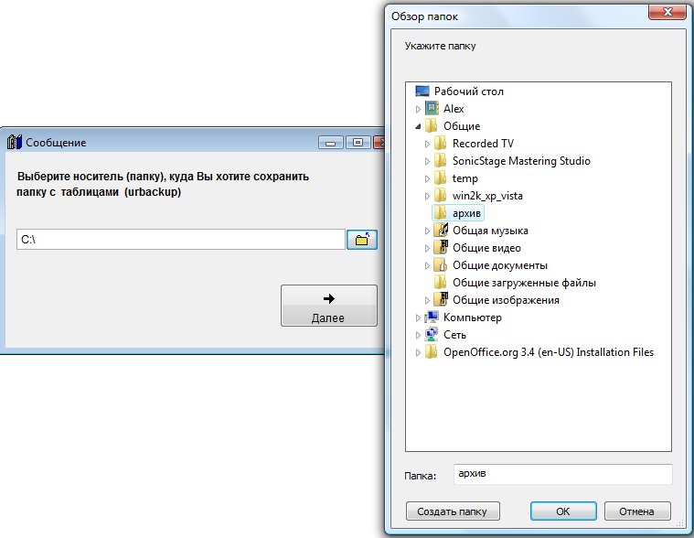This screenshot has height=538, width=694.
Task: Confirm folder choice with the OK button
Action: pos(563,511)
